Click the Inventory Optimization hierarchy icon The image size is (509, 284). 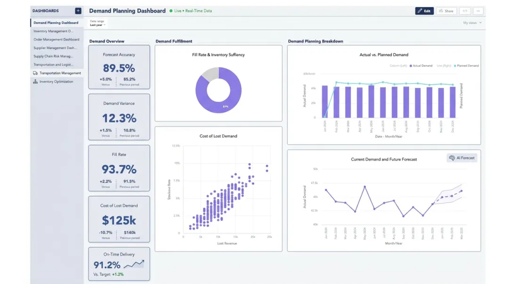35,81
